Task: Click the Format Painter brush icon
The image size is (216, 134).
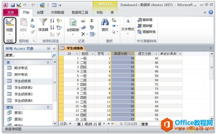Action: tap(32, 32)
